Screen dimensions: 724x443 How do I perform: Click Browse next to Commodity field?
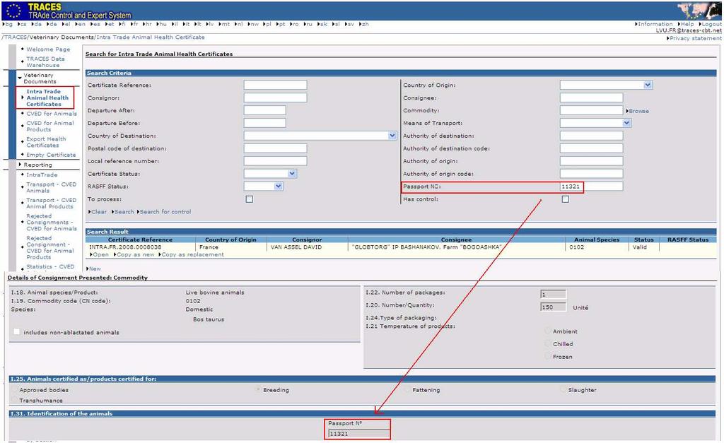click(x=638, y=111)
